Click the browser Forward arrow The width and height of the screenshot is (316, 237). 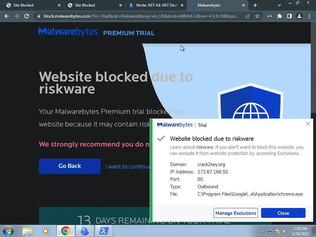[x=17, y=16]
